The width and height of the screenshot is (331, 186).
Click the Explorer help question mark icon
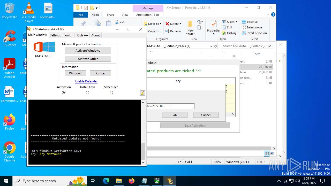pyautogui.click(x=273, y=15)
